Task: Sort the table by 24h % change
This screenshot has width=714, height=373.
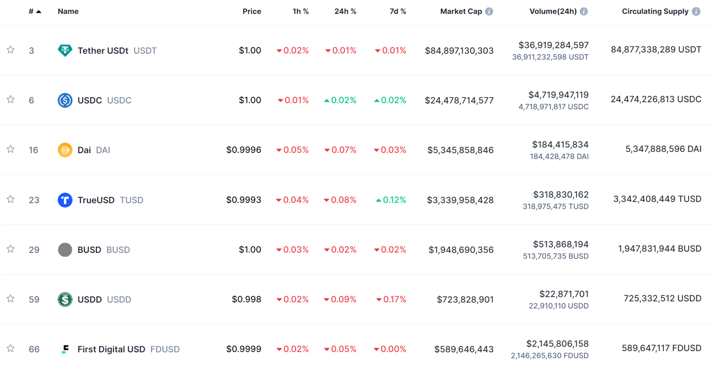Action: 345,11
